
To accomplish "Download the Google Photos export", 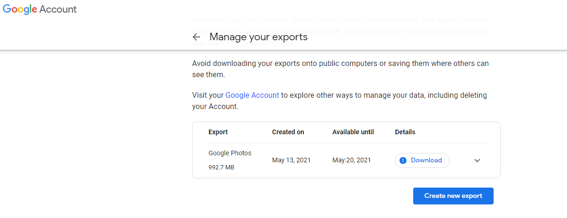I will click(422, 160).
